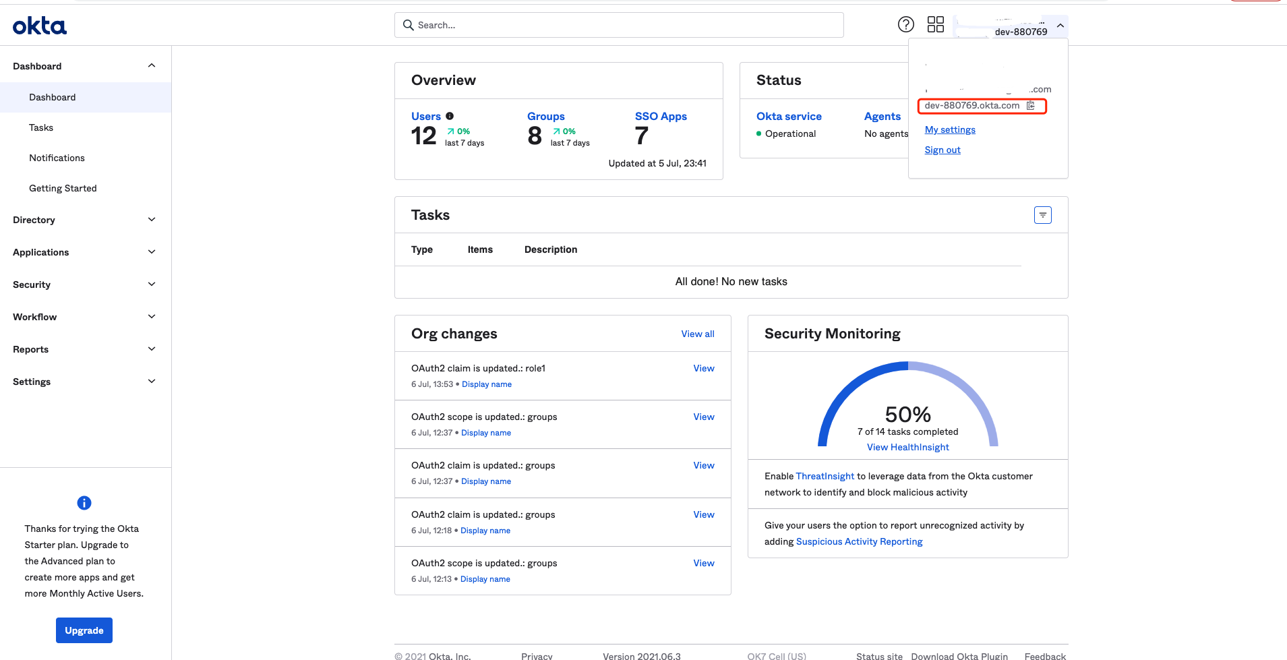Click dev-880769.okta.com domain text
Image resolution: width=1287 pixels, height=660 pixels.
[x=972, y=105]
